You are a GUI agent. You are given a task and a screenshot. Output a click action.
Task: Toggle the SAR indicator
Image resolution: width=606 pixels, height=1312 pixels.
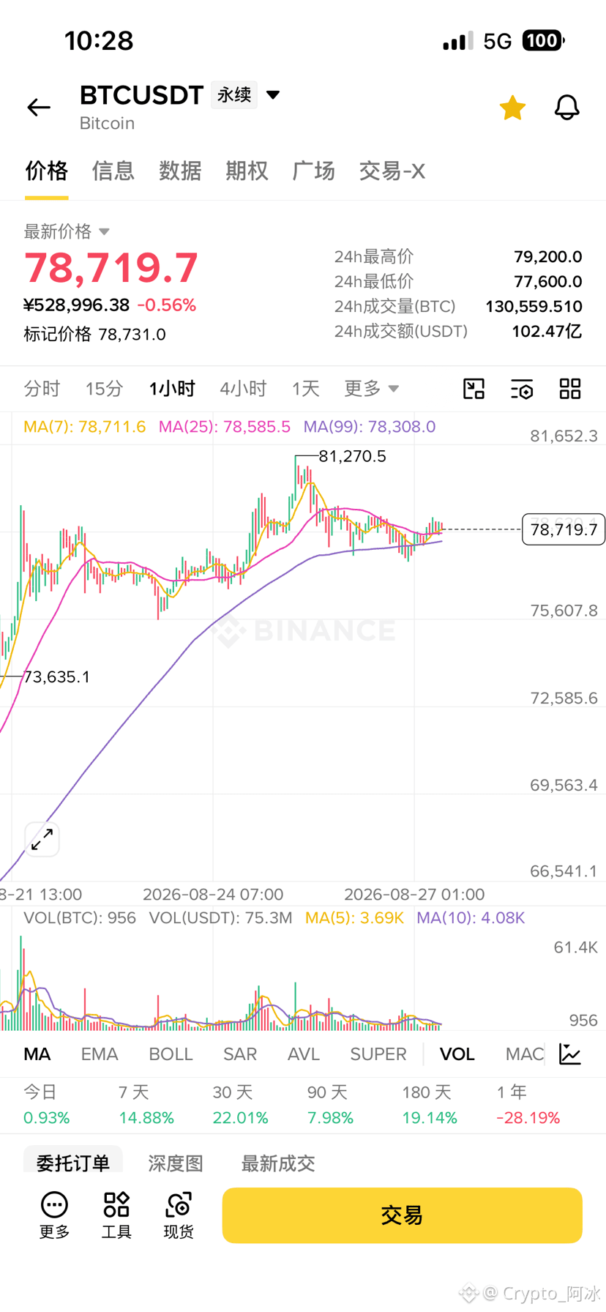[240, 1054]
